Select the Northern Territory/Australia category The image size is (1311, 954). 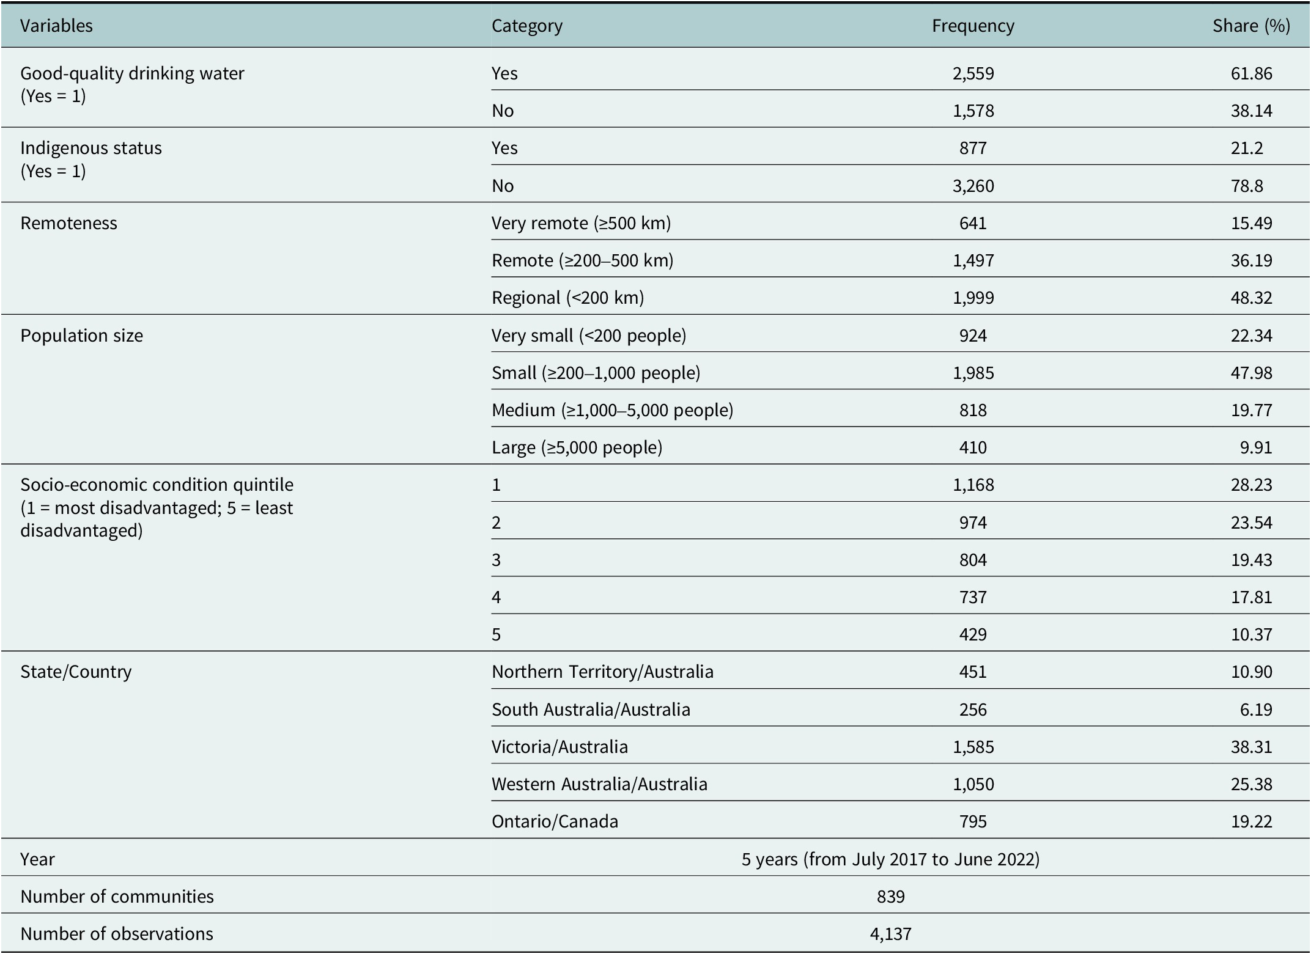tap(602, 672)
